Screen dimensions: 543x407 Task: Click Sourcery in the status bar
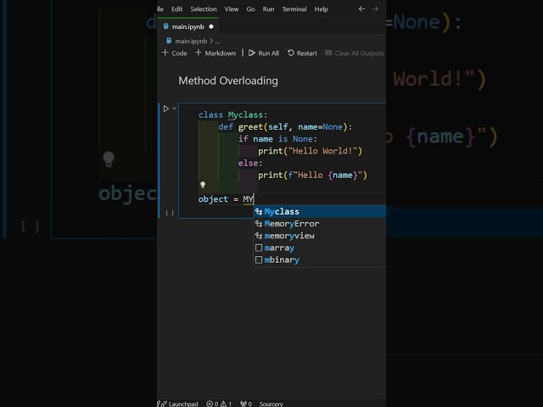coord(271,404)
